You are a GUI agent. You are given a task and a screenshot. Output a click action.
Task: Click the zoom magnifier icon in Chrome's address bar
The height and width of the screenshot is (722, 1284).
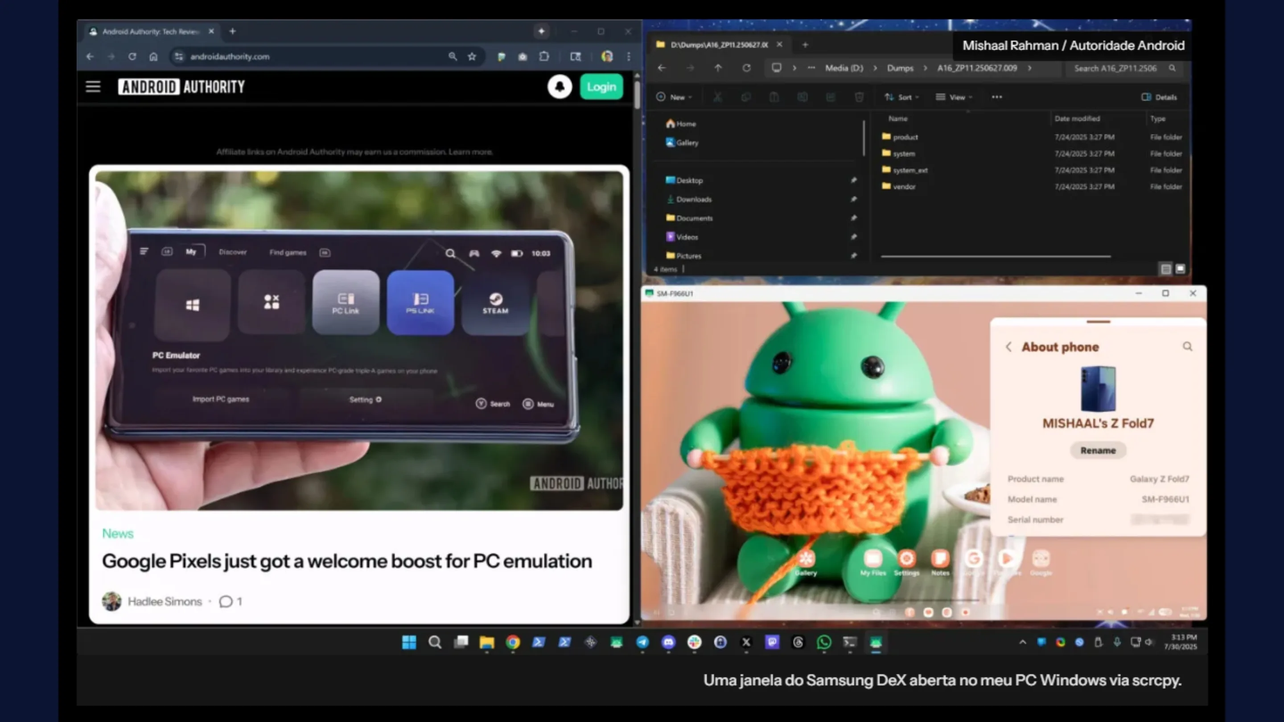pos(452,57)
